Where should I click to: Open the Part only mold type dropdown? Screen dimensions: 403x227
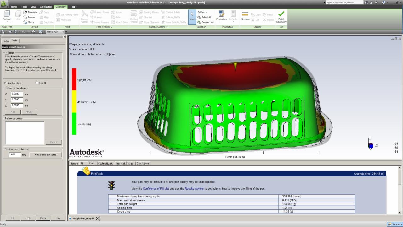pos(7,22)
